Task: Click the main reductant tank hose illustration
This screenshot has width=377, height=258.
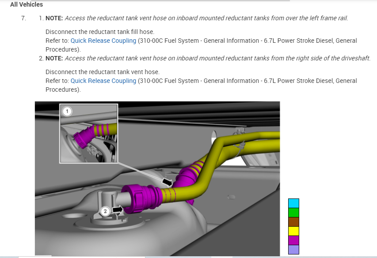Action: click(157, 179)
